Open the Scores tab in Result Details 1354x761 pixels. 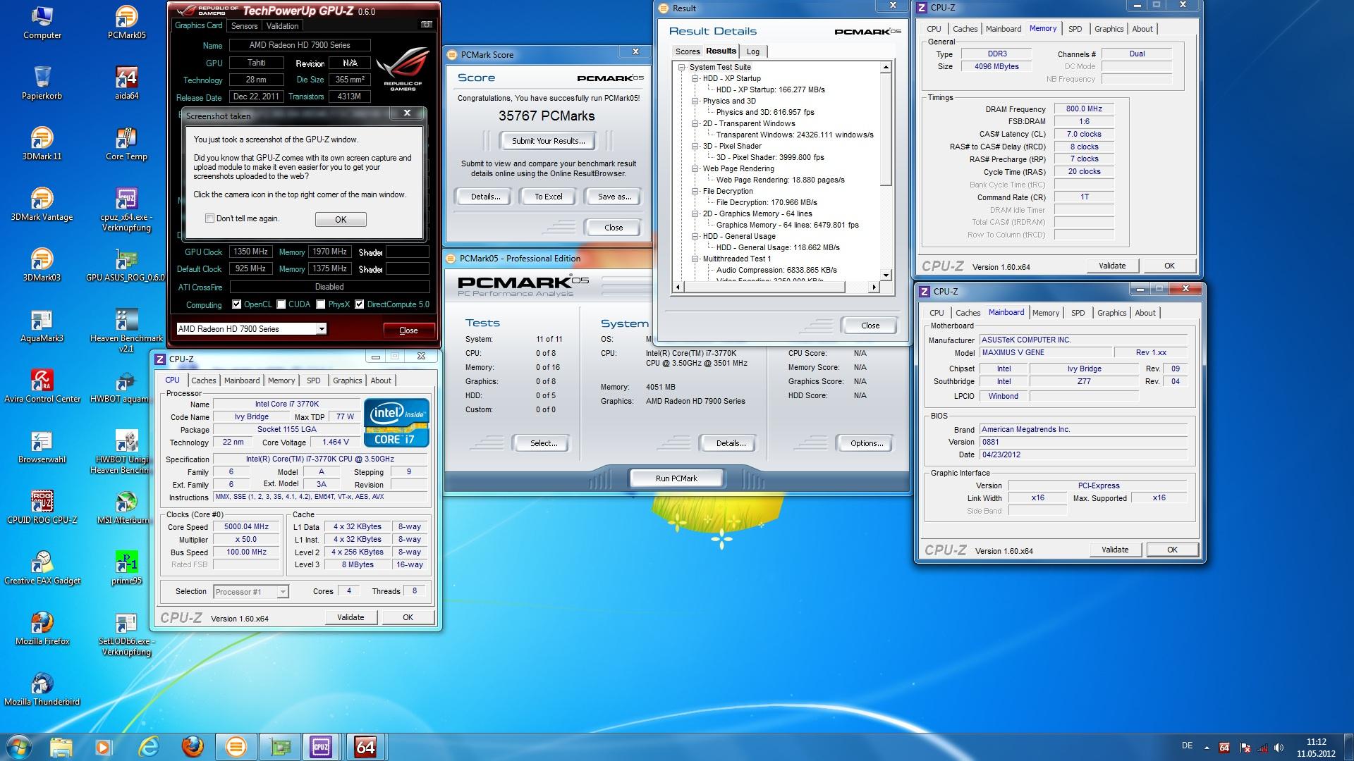pyautogui.click(x=687, y=51)
